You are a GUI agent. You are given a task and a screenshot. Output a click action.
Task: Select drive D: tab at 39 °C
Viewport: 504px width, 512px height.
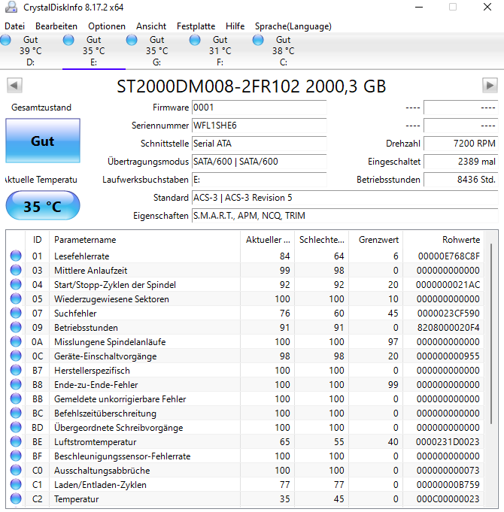31,51
